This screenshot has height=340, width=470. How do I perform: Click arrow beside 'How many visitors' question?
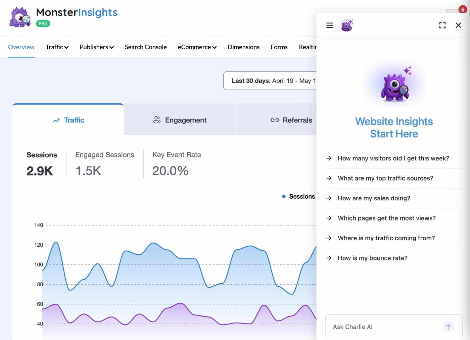(x=329, y=158)
